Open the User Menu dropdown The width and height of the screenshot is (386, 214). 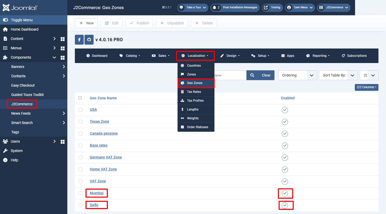(300, 8)
